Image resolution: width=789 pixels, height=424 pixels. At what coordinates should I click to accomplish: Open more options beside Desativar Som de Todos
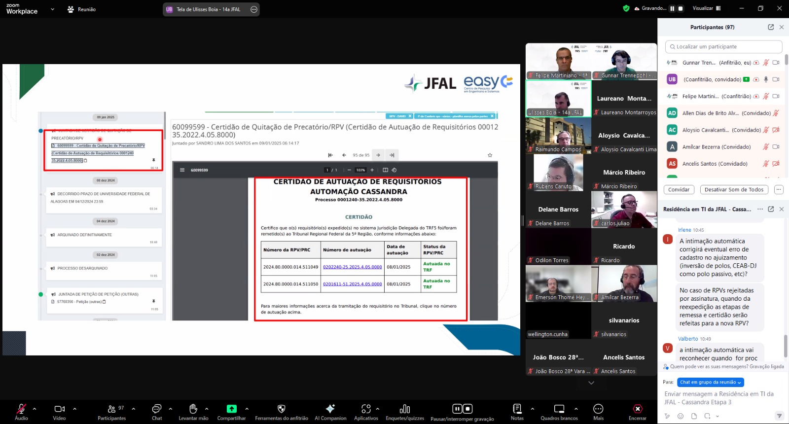point(779,190)
